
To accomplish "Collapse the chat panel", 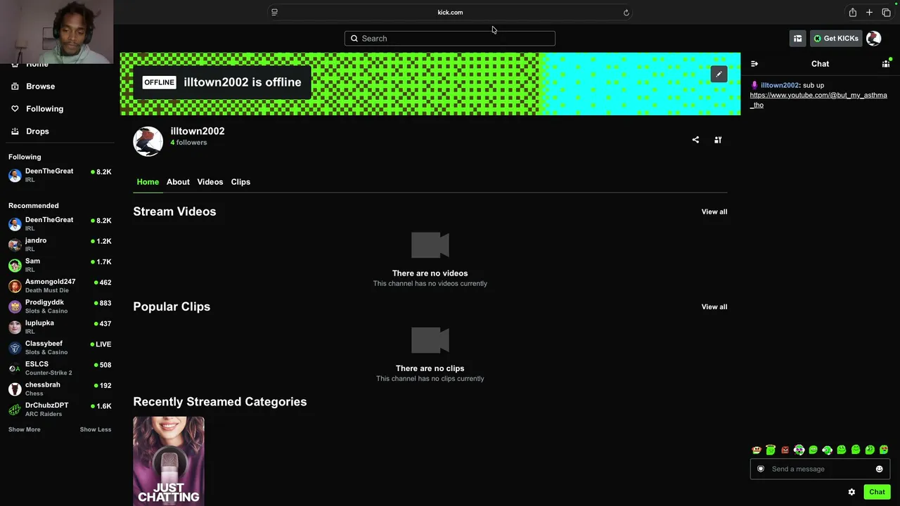I will 754,64.
